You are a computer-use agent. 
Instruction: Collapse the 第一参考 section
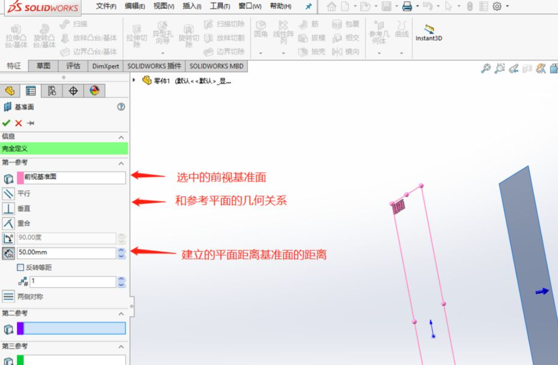(x=121, y=163)
